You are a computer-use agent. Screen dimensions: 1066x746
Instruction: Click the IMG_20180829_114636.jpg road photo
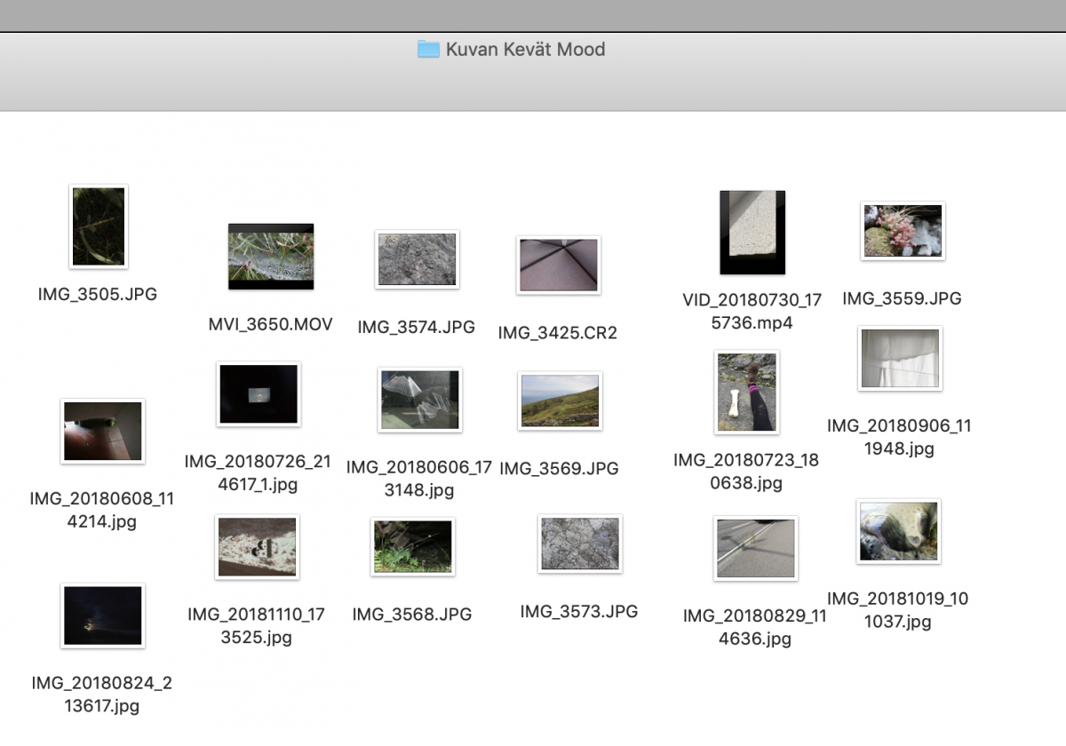coord(755,548)
